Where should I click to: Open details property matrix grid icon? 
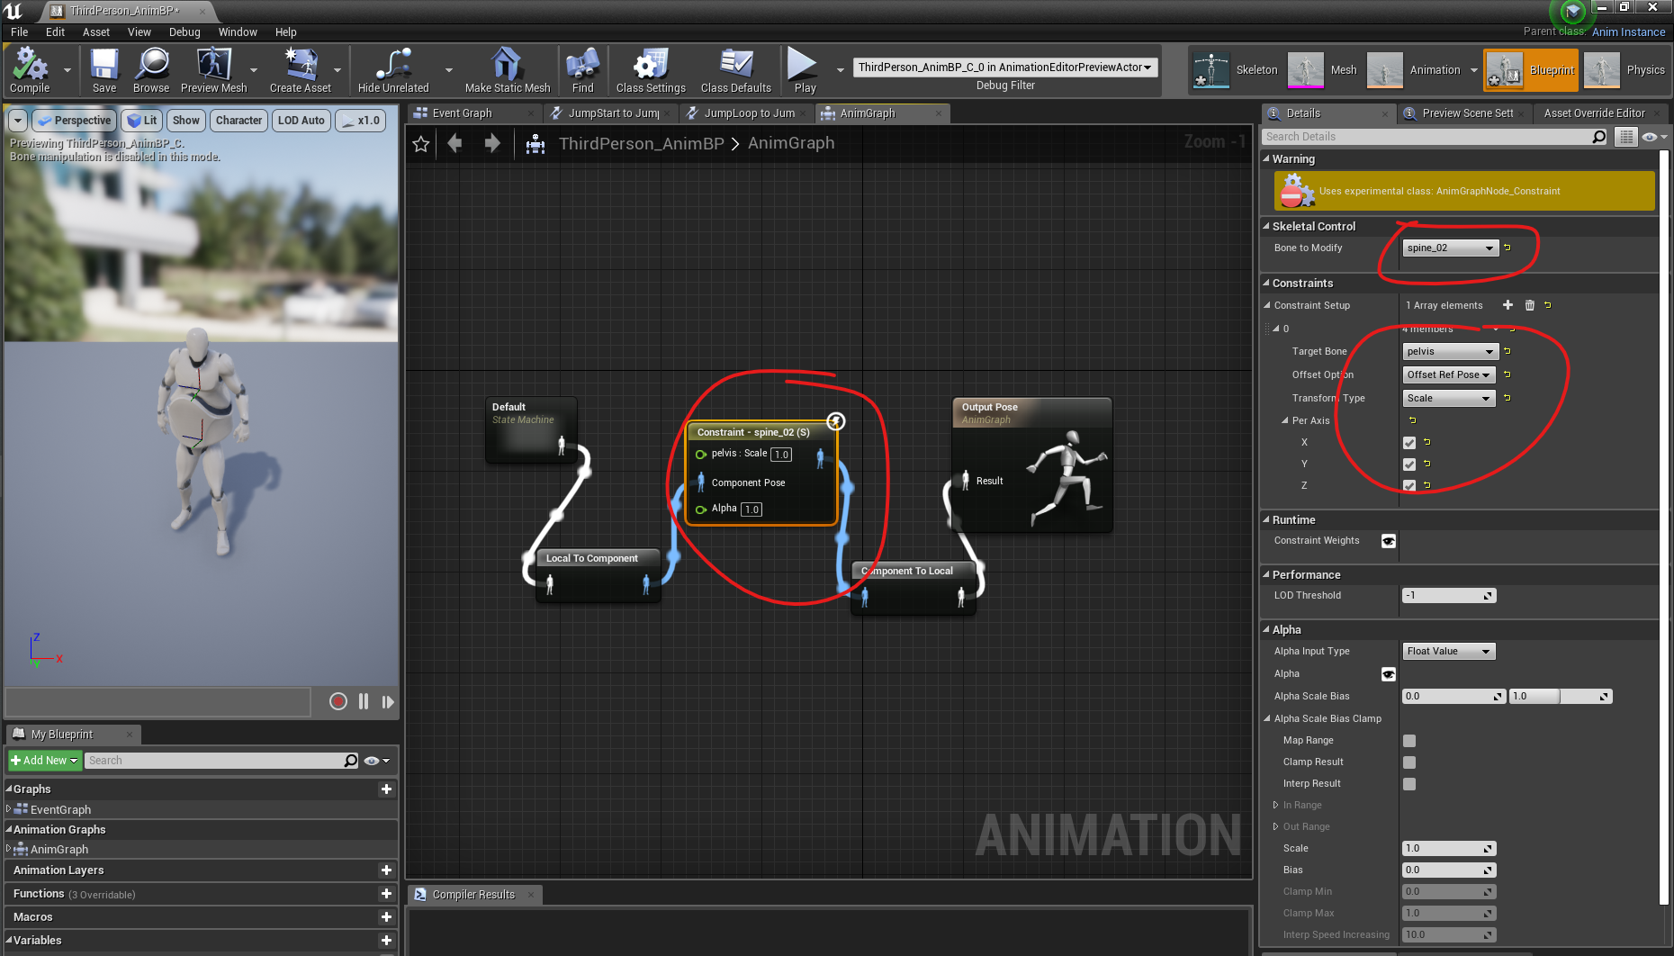tap(1625, 137)
